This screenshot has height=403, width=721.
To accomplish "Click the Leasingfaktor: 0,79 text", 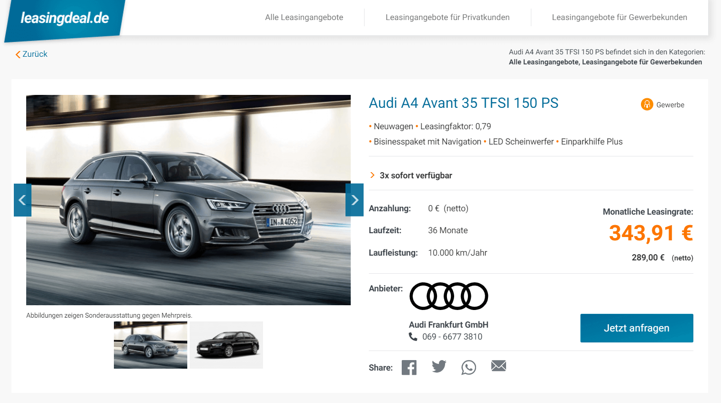I will click(x=456, y=126).
